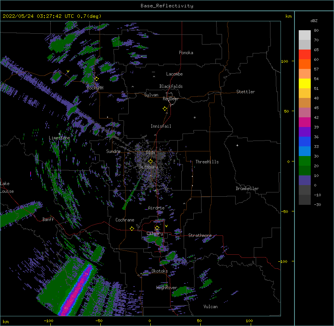
Task: Click the RockyMH town label
Action: click(x=95, y=88)
